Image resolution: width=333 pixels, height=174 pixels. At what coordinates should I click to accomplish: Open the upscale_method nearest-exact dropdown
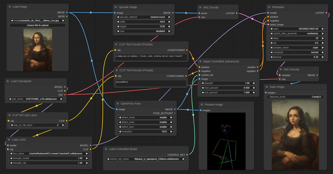(x=143, y=17)
